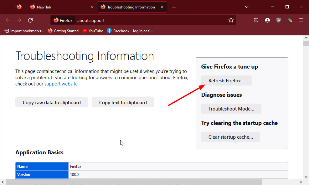Close the New Tab tab

92,7
